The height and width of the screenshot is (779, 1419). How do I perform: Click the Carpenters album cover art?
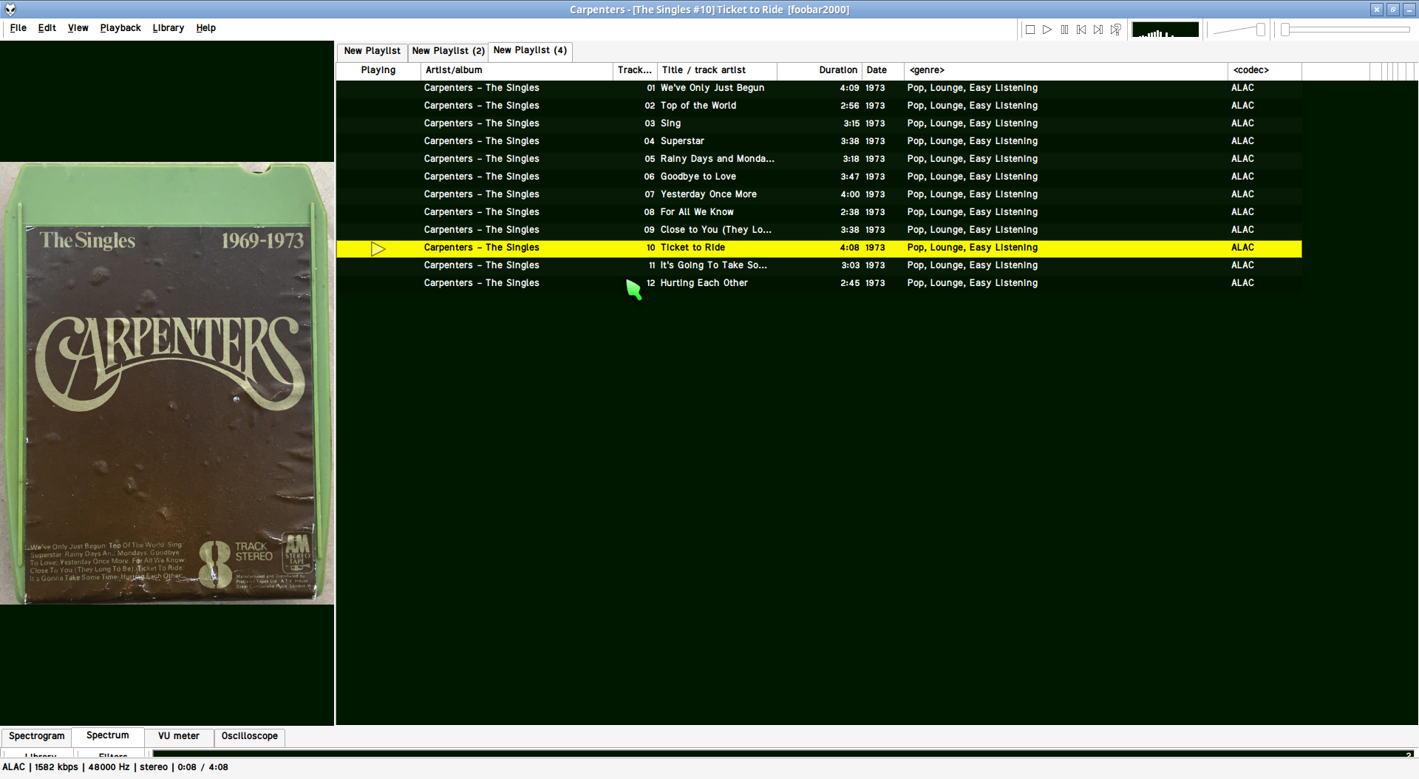167,383
